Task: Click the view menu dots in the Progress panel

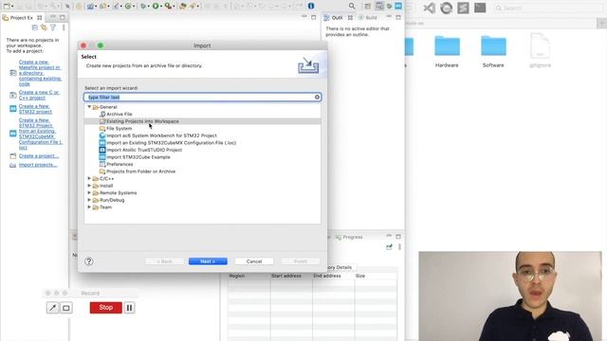Action: coord(399,247)
